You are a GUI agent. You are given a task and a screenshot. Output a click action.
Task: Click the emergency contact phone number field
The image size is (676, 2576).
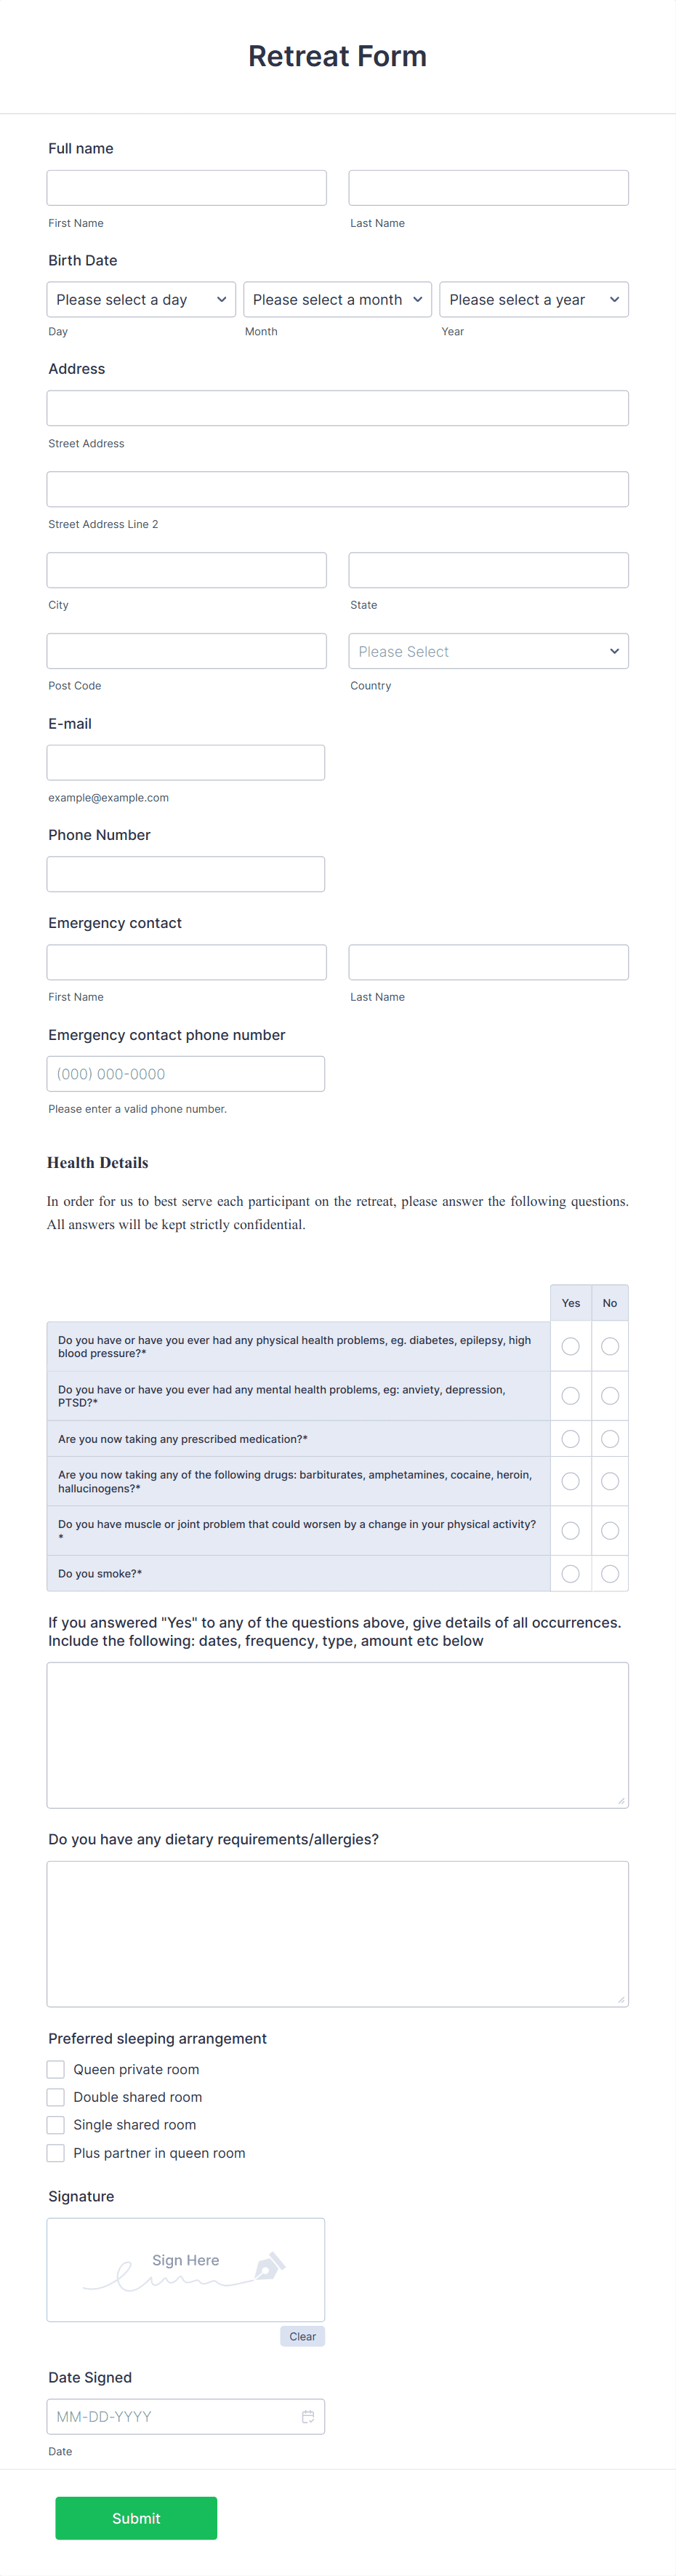pyautogui.click(x=185, y=1073)
